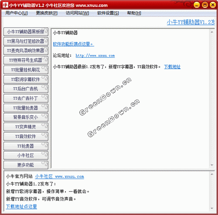Open the 软件设置[S] menu
218x215 pixels.
click(x=108, y=13)
